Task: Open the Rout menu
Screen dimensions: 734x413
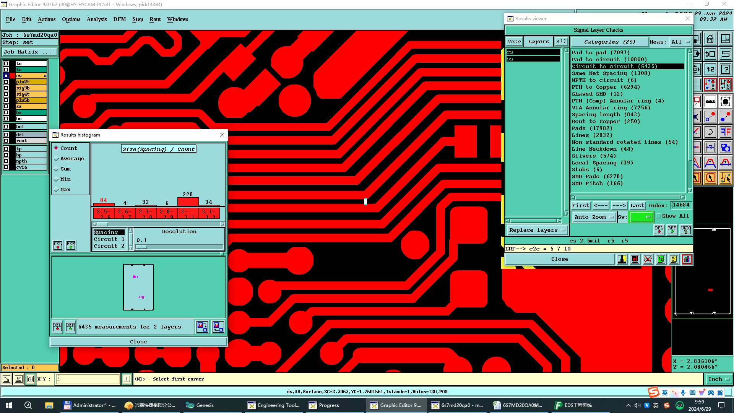Action: 155,19
